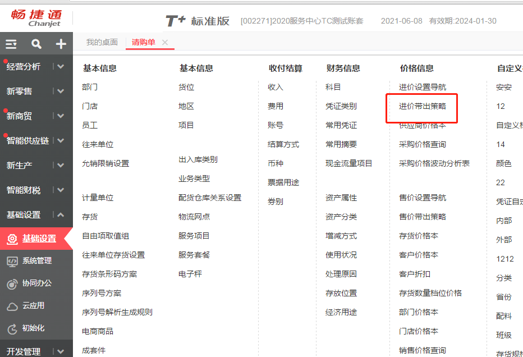Viewport: 523px width, 357px height.
Task: Open the 存货价格本 link
Action: [419, 236]
